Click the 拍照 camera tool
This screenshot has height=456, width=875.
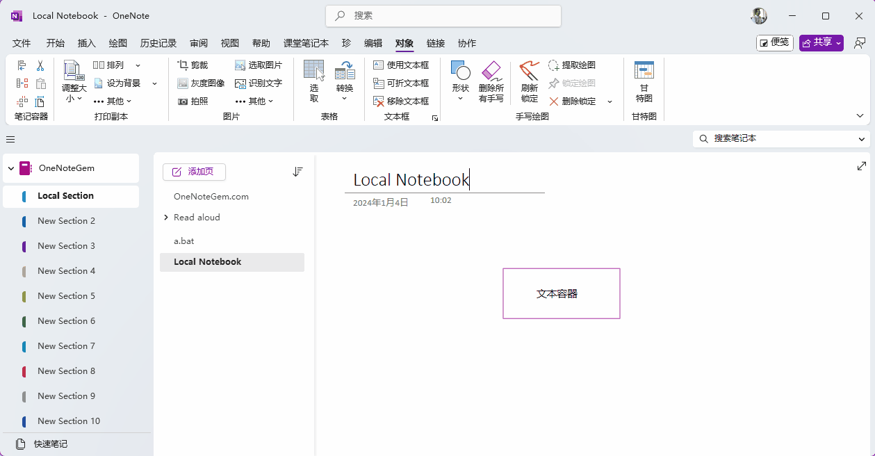(193, 101)
